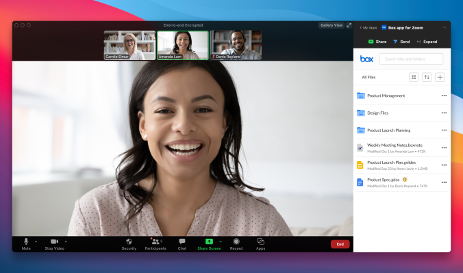Click Send in Box app header

(401, 42)
